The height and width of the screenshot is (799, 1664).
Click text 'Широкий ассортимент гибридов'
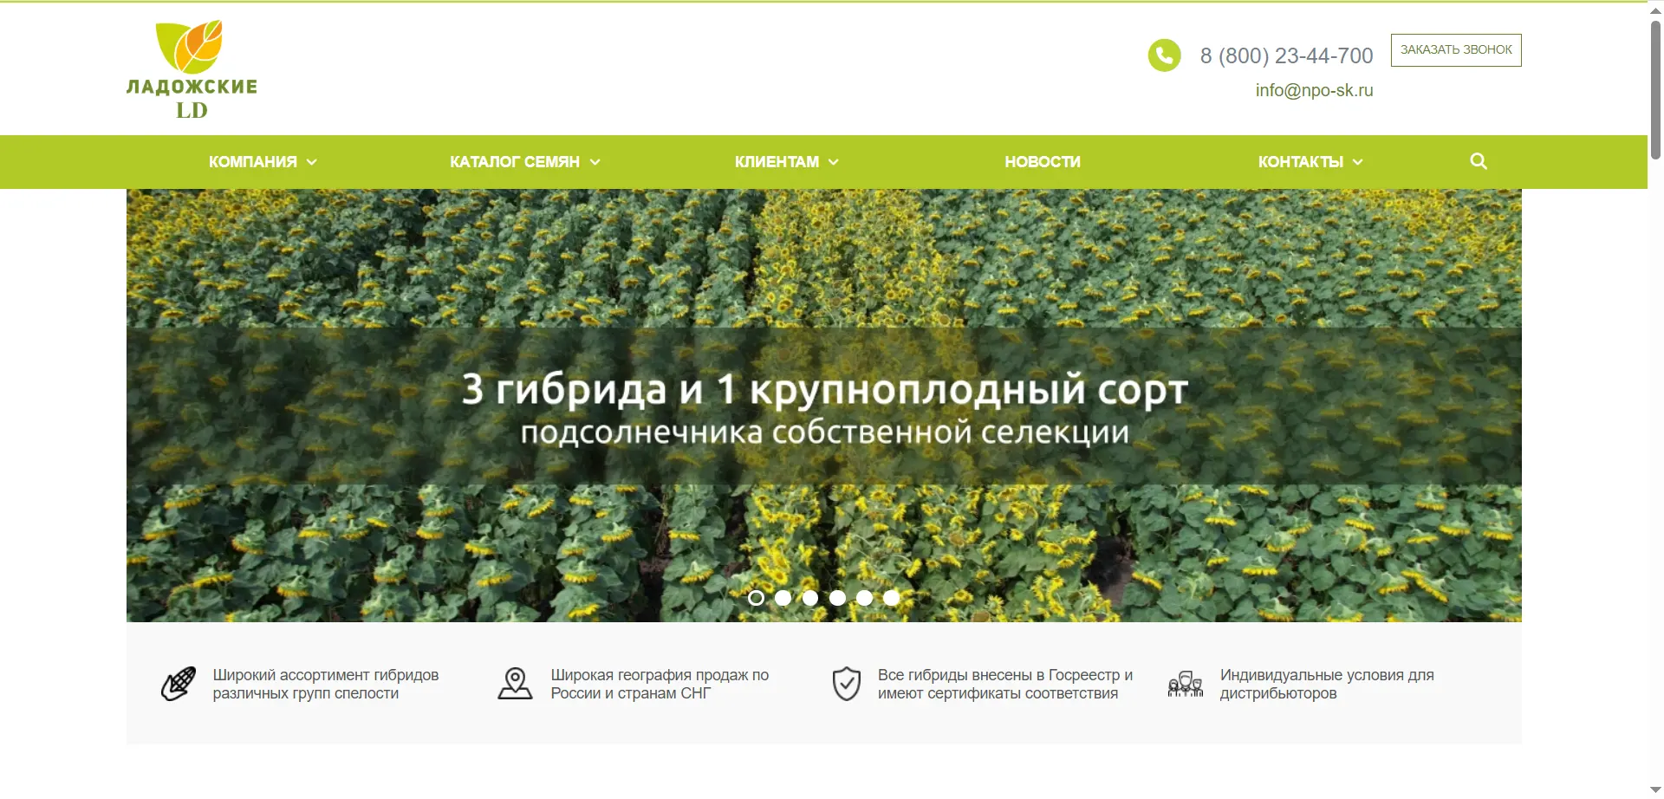click(326, 675)
